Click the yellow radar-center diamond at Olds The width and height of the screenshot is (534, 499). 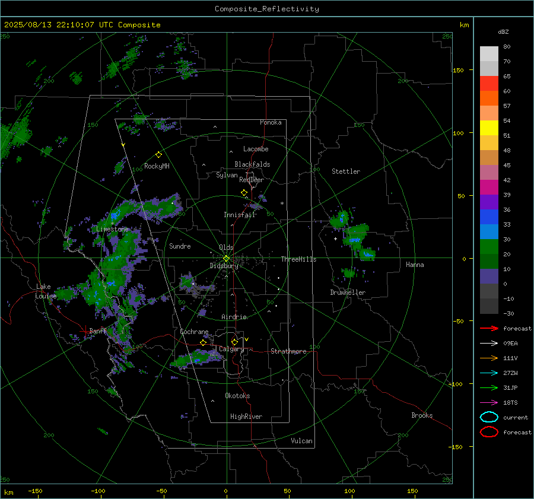[x=226, y=259]
